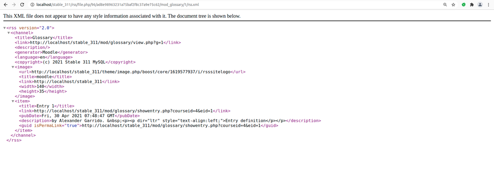Click the guid isPermaLink line
The width and height of the screenshot is (494, 185).
click(148, 125)
